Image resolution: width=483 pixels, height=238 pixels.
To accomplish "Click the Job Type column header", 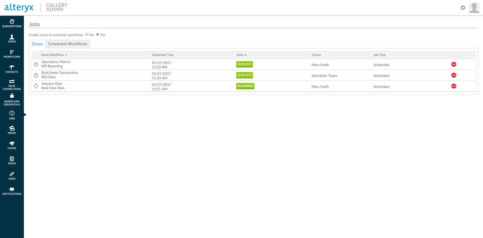I will click(x=379, y=55).
